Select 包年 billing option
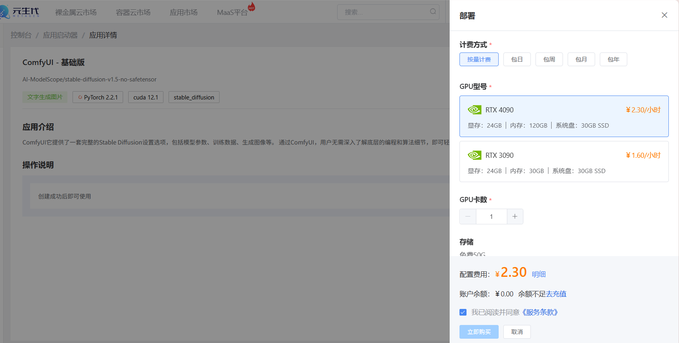The height and width of the screenshot is (343, 679). [x=613, y=60]
